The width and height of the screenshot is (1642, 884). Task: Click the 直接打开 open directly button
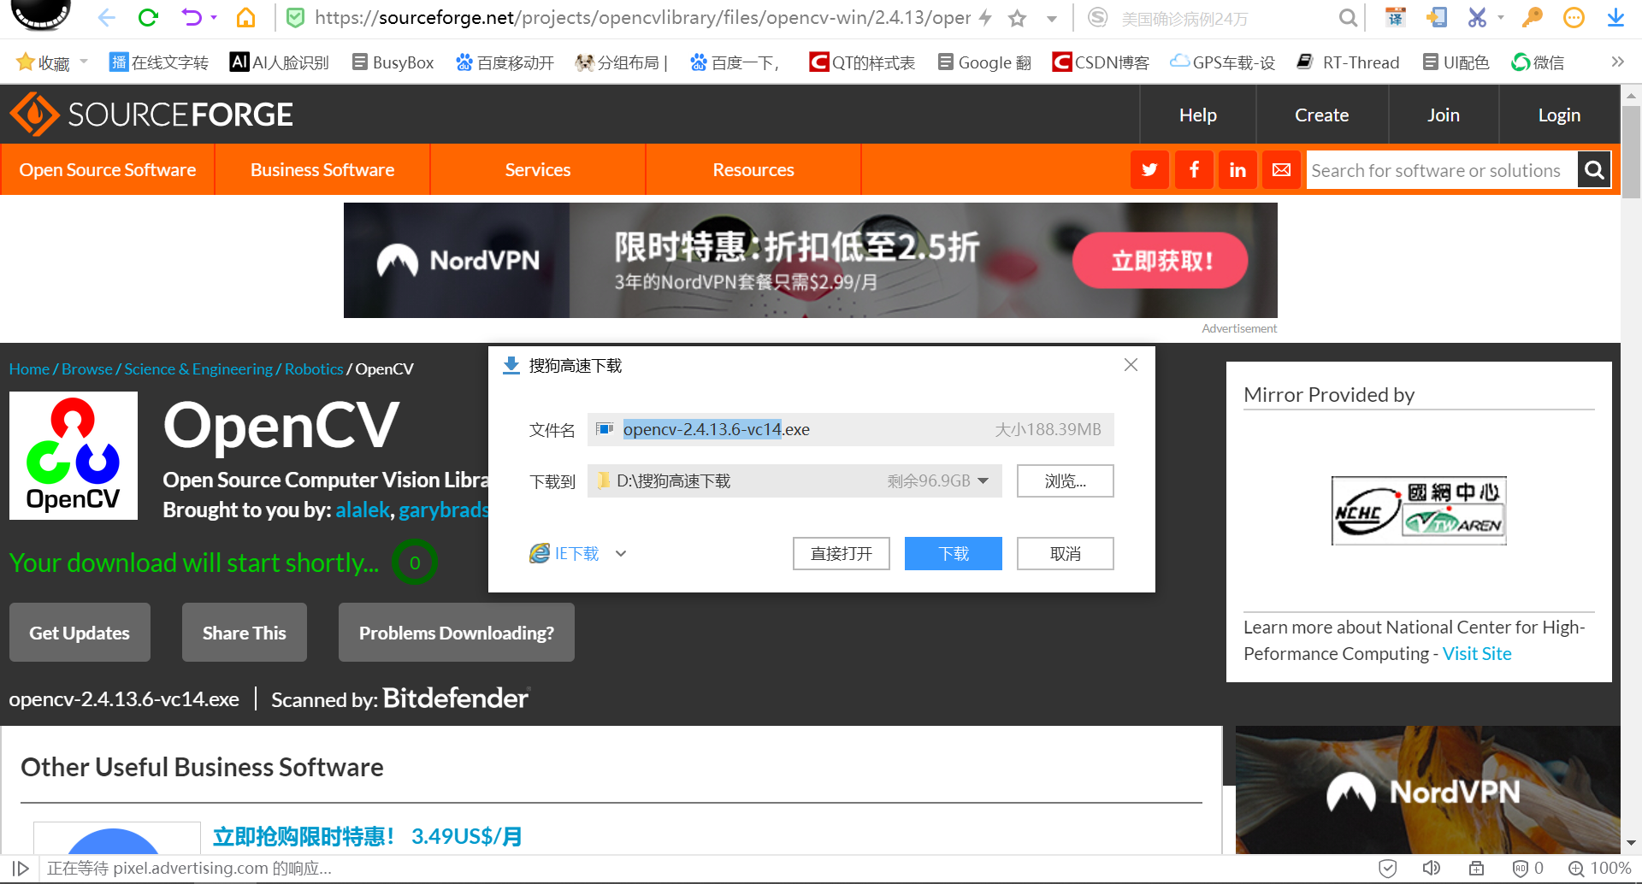point(842,554)
